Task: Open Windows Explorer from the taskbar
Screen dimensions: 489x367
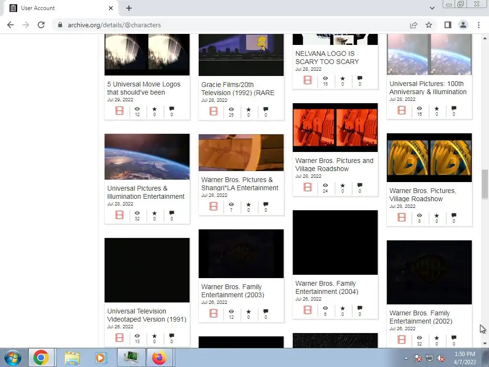Action: [x=72, y=358]
